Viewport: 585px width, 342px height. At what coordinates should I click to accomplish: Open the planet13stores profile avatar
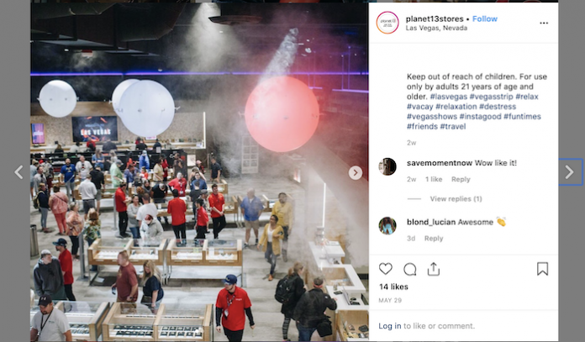387,23
